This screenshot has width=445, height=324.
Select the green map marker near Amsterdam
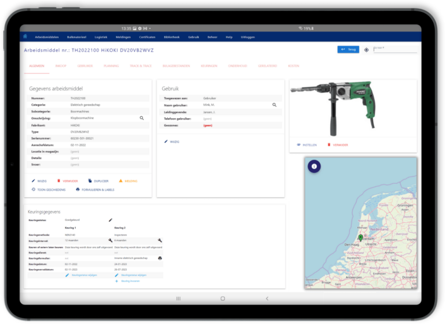pyautogui.click(x=360, y=237)
